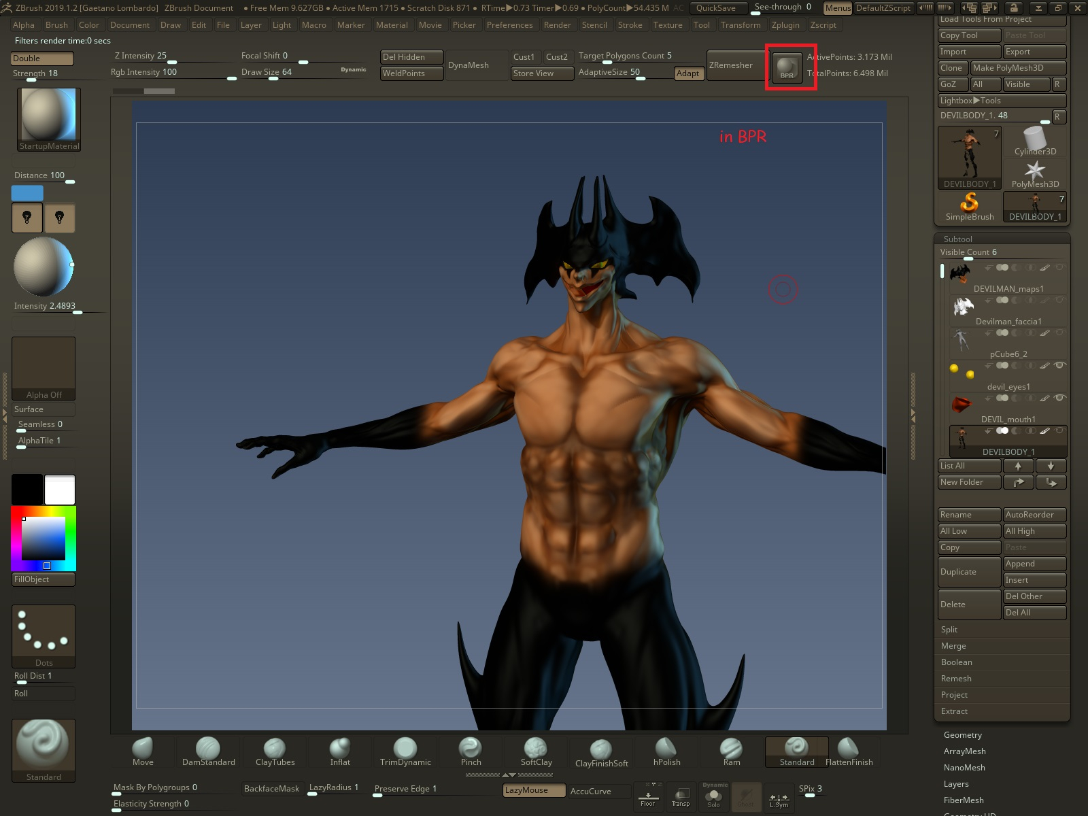
Task: Choose the PolyMesh3D tool
Action: (x=1035, y=175)
